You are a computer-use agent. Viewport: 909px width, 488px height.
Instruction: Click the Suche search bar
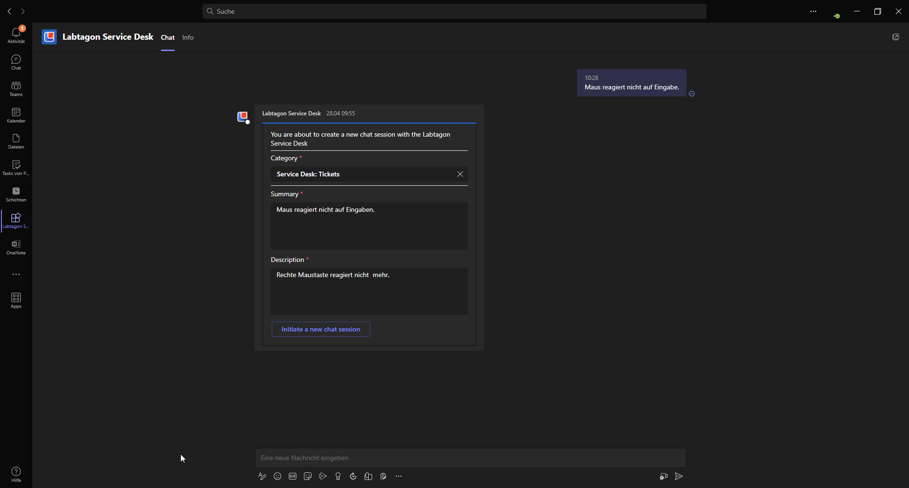point(454,11)
